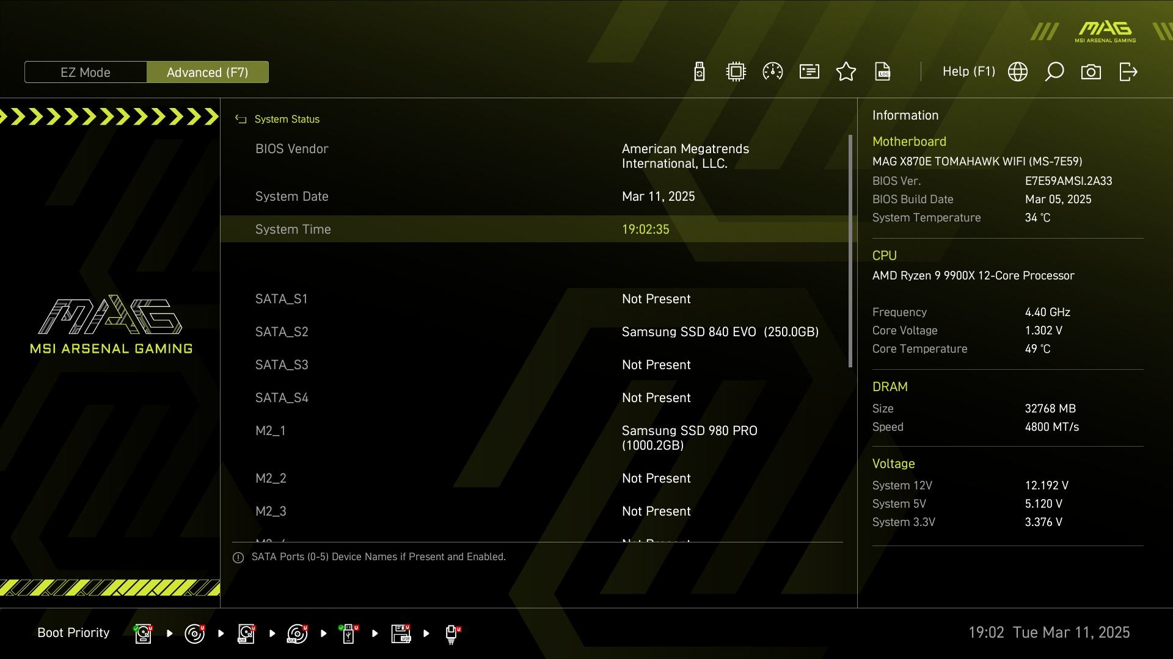The width and height of the screenshot is (1173, 659).
Task: Open Help (F1)
Action: click(969, 71)
